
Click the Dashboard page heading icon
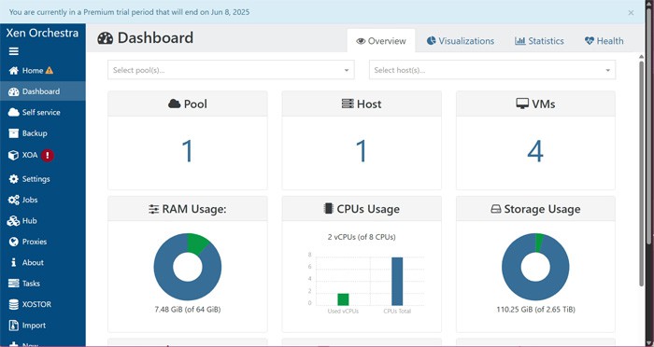coord(105,38)
